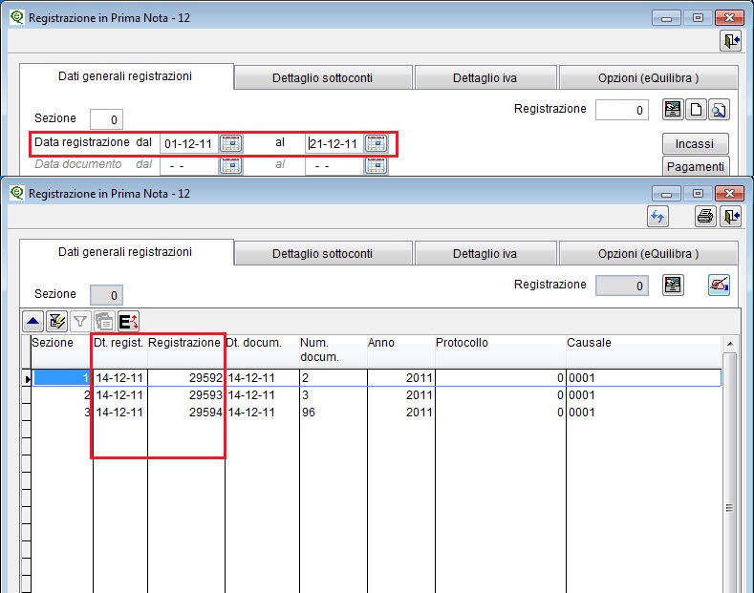Click the grid's vertical scrollbar up arrow
The height and width of the screenshot is (593, 754).
coord(731,344)
